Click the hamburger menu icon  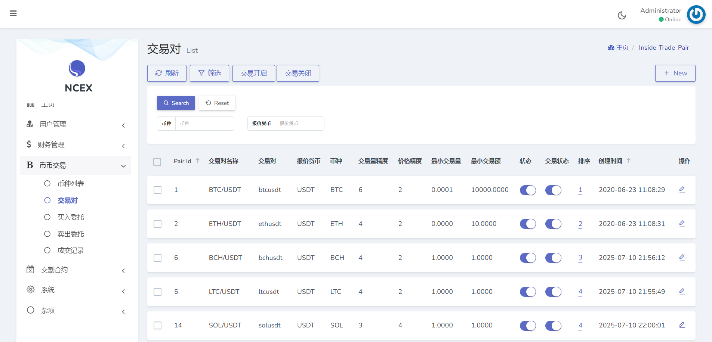pyautogui.click(x=13, y=13)
